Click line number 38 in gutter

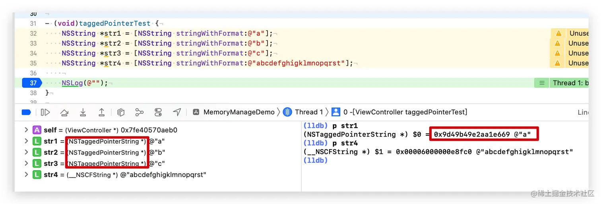[x=33, y=93]
